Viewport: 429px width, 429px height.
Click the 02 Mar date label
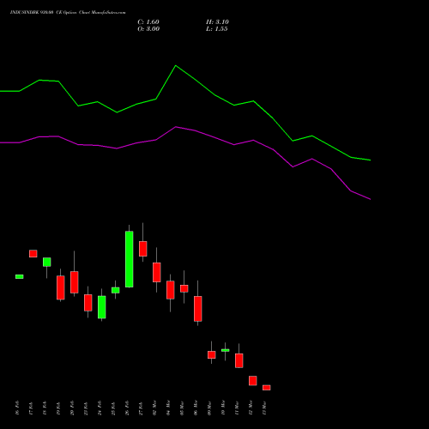coord(154,408)
